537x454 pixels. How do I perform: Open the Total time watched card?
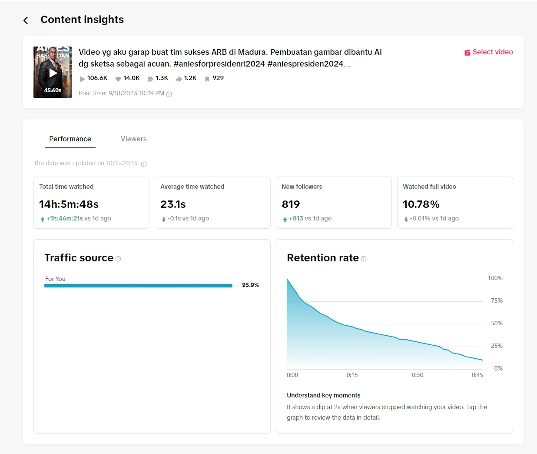click(91, 203)
